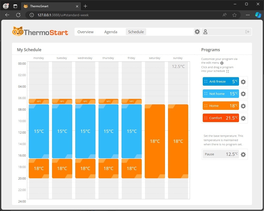Click the drag handle on the Home program
This screenshot has width=264, height=211.
(x=205, y=106)
